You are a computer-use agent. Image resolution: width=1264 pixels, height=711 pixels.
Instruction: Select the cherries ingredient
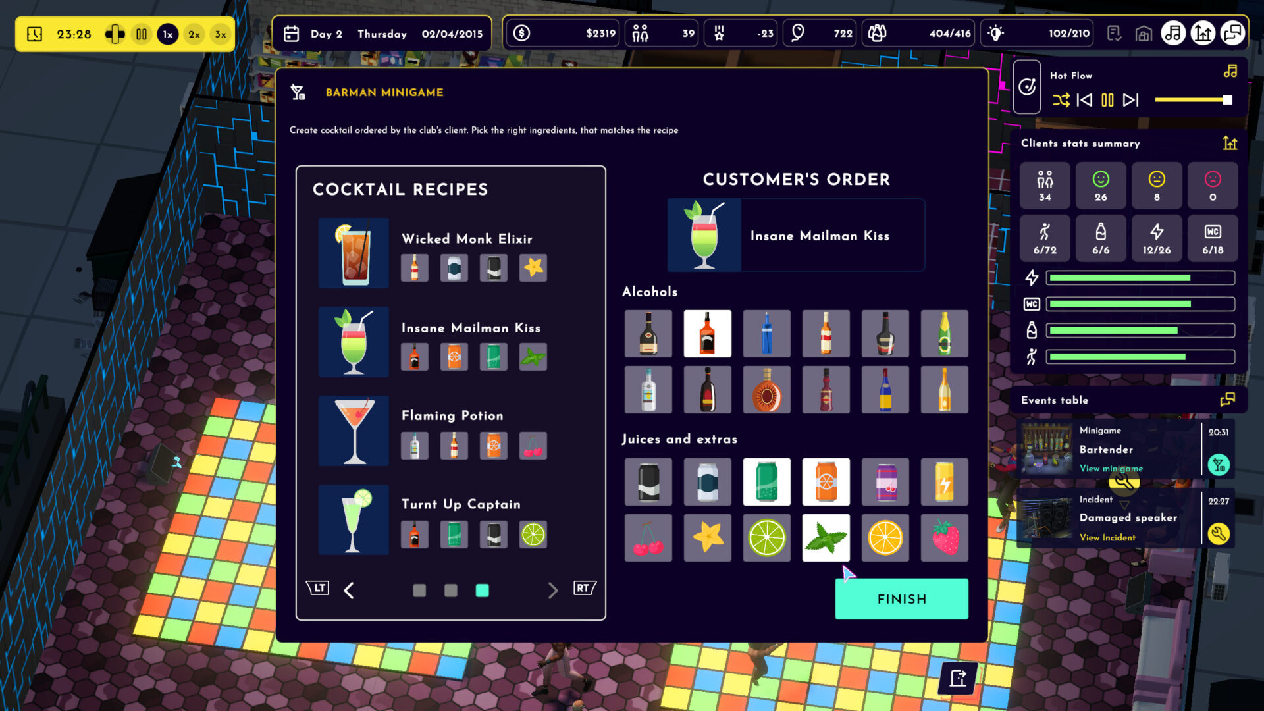(648, 538)
